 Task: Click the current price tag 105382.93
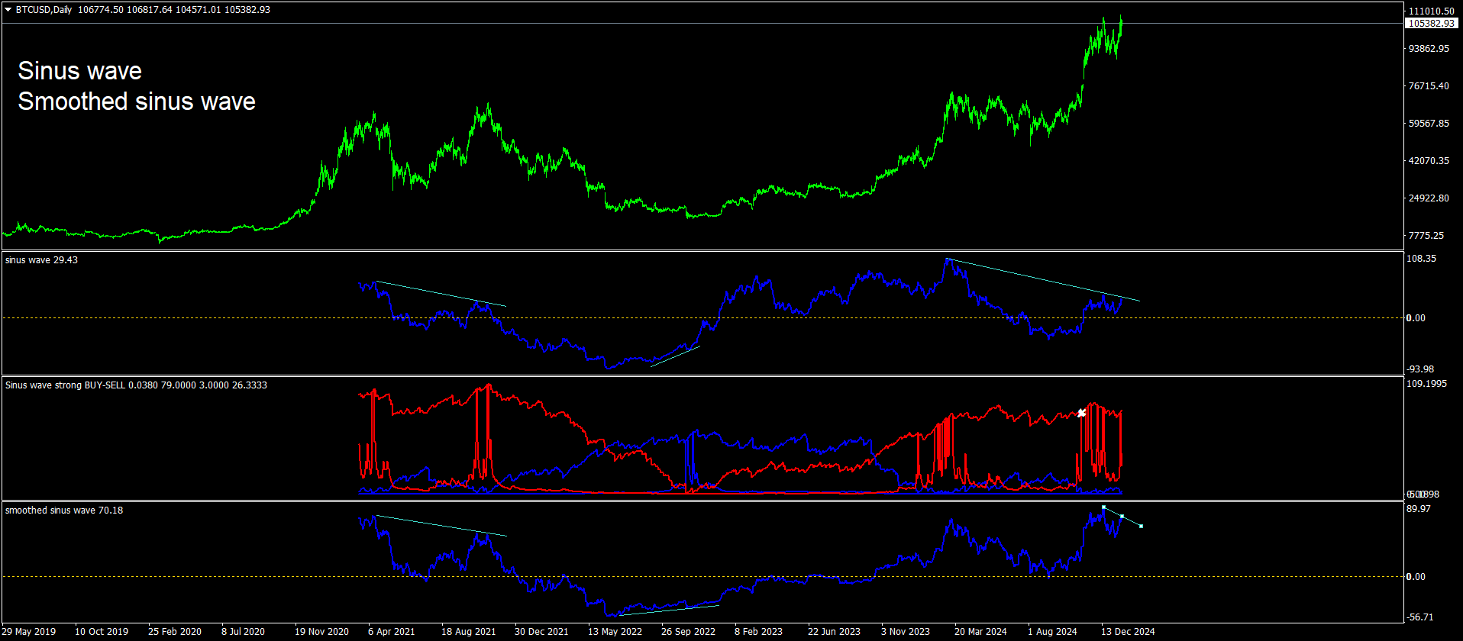coord(1432,24)
